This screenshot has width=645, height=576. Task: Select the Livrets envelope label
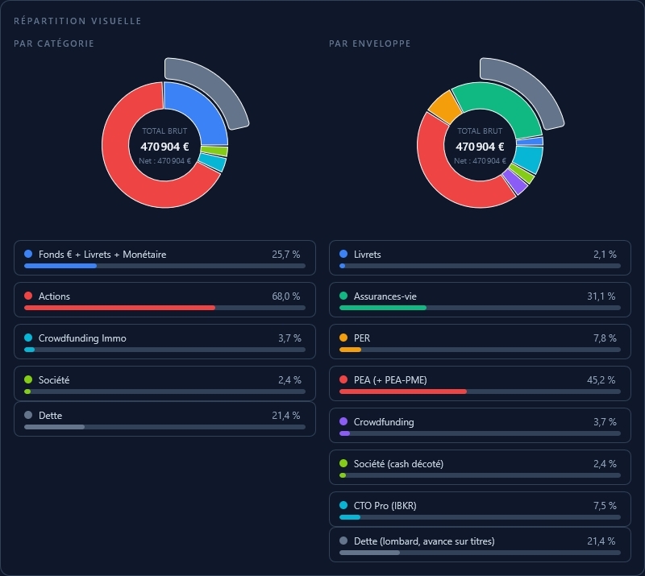368,254
